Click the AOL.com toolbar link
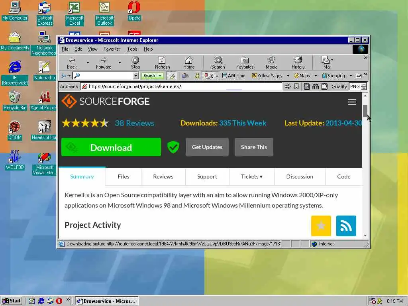The width and height of the screenshot is (408, 306). coord(233,76)
